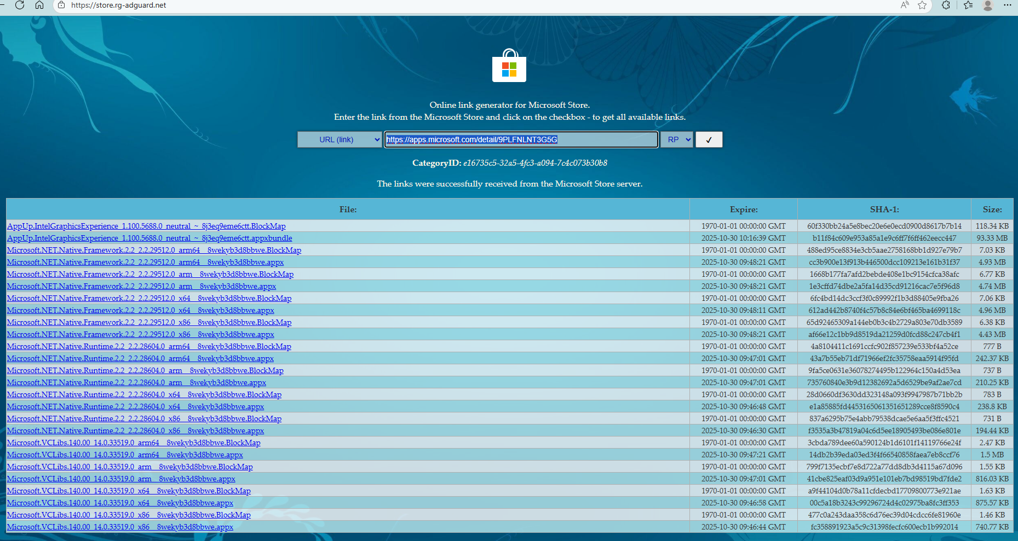Open NET.Native.Runtime.2.2 arm64 appx link

pyautogui.click(x=140, y=358)
